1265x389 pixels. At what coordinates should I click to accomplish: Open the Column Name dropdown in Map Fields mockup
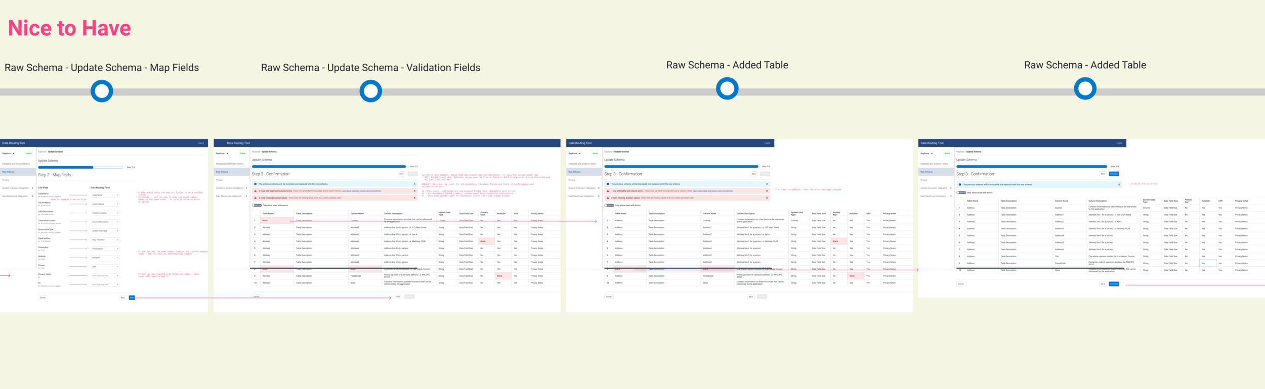coord(105,204)
